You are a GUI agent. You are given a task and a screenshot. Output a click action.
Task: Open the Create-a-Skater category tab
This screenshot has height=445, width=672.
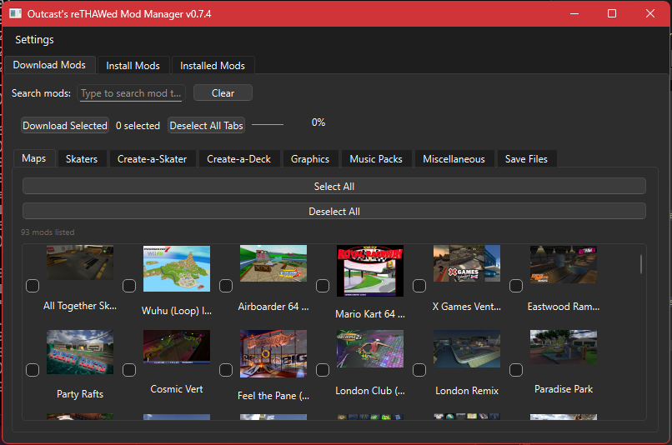tap(152, 159)
